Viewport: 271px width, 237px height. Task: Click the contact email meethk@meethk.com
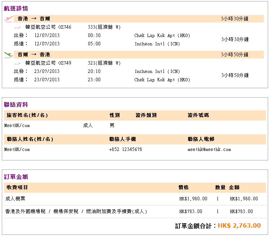[209, 150]
